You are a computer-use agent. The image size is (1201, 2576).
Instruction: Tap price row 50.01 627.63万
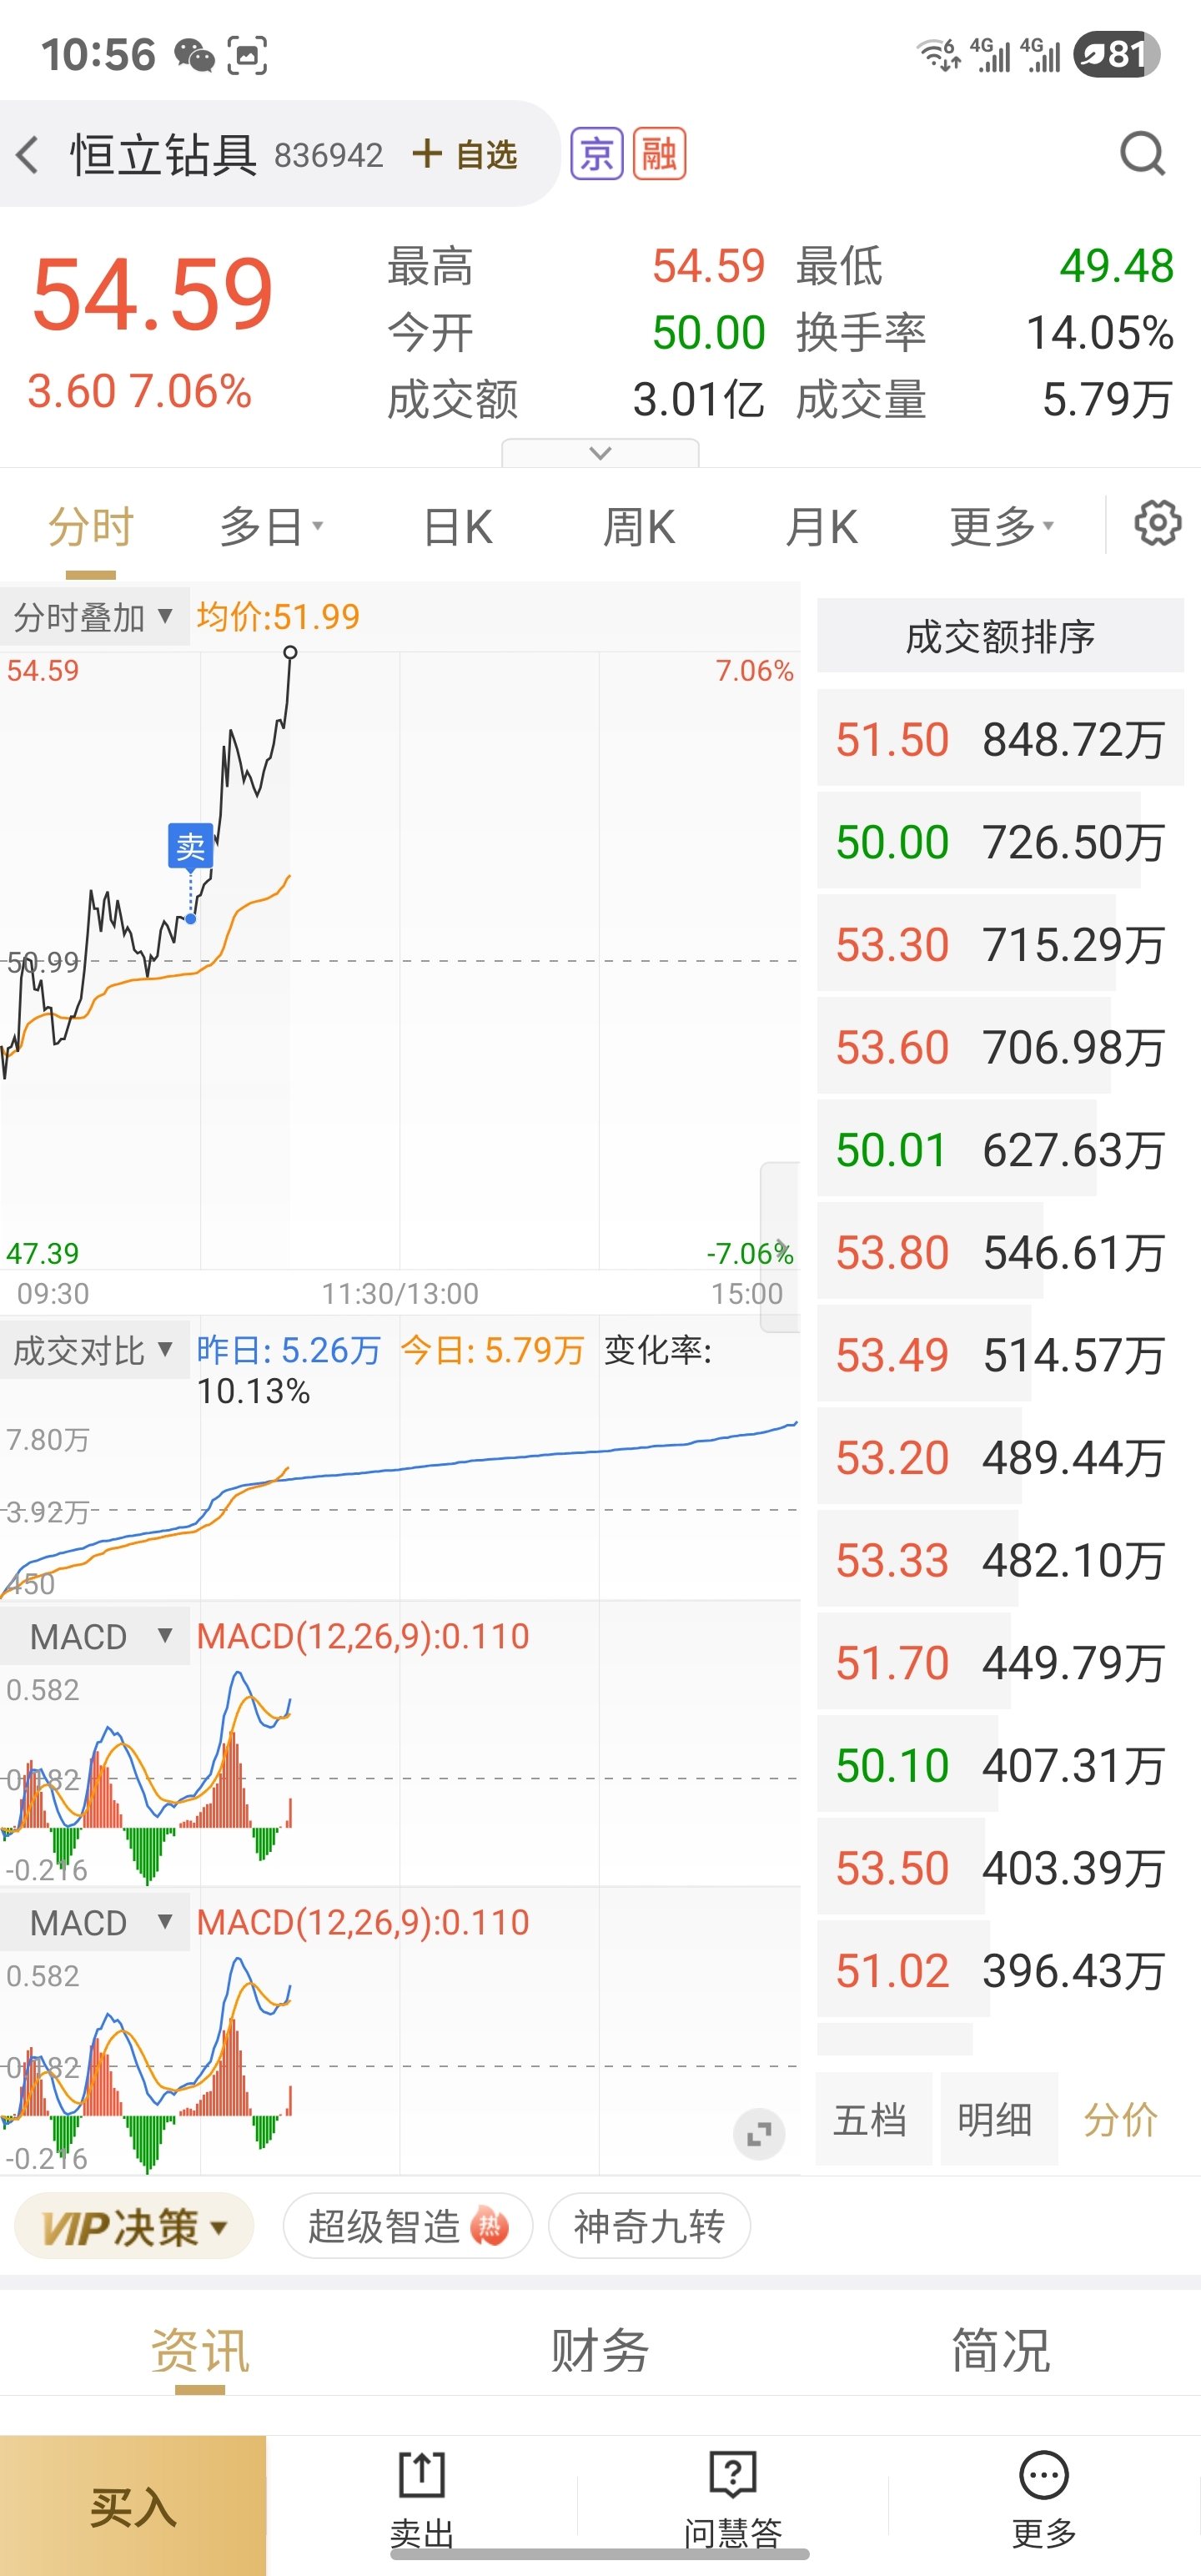[x=1000, y=1150]
